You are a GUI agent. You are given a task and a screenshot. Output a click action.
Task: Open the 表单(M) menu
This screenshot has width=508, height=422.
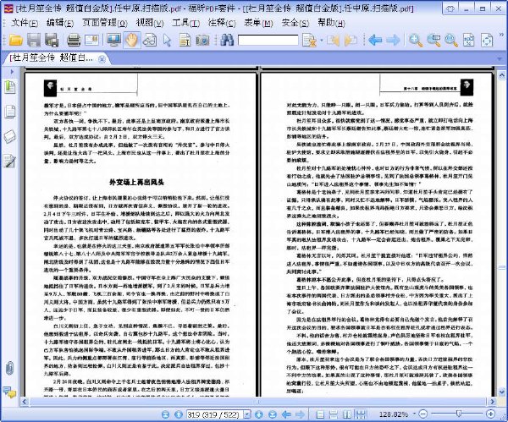pos(258,23)
